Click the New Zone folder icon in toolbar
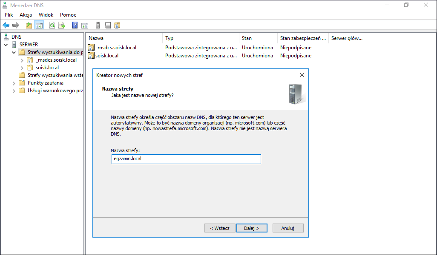The height and width of the screenshot is (255, 437). (x=117, y=25)
